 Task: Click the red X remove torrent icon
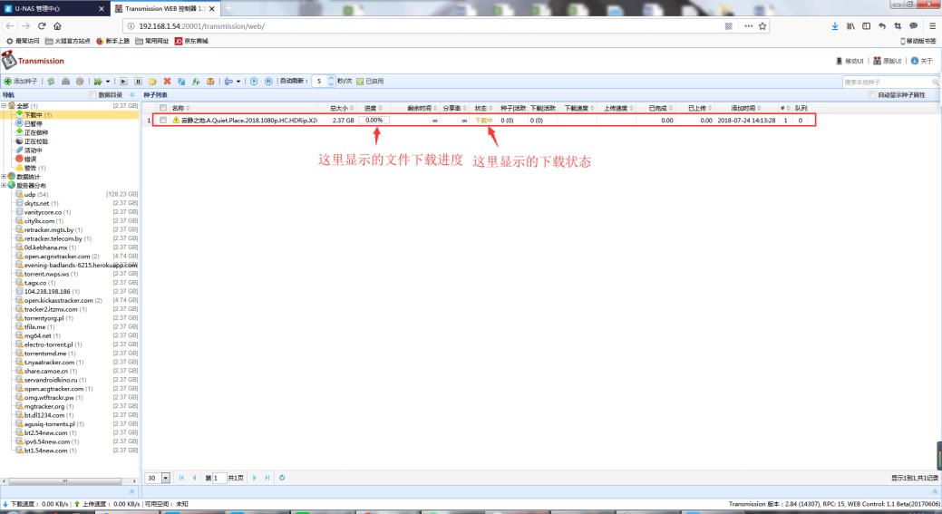pos(166,82)
